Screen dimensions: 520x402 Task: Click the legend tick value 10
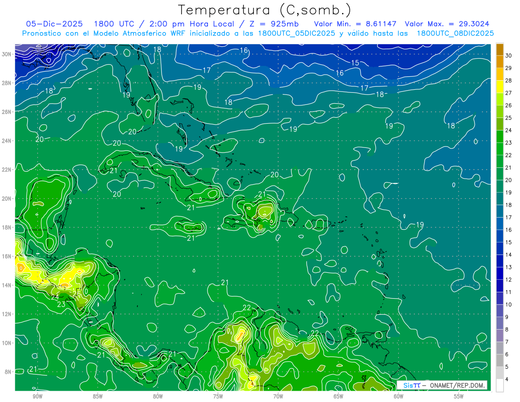[508, 304]
